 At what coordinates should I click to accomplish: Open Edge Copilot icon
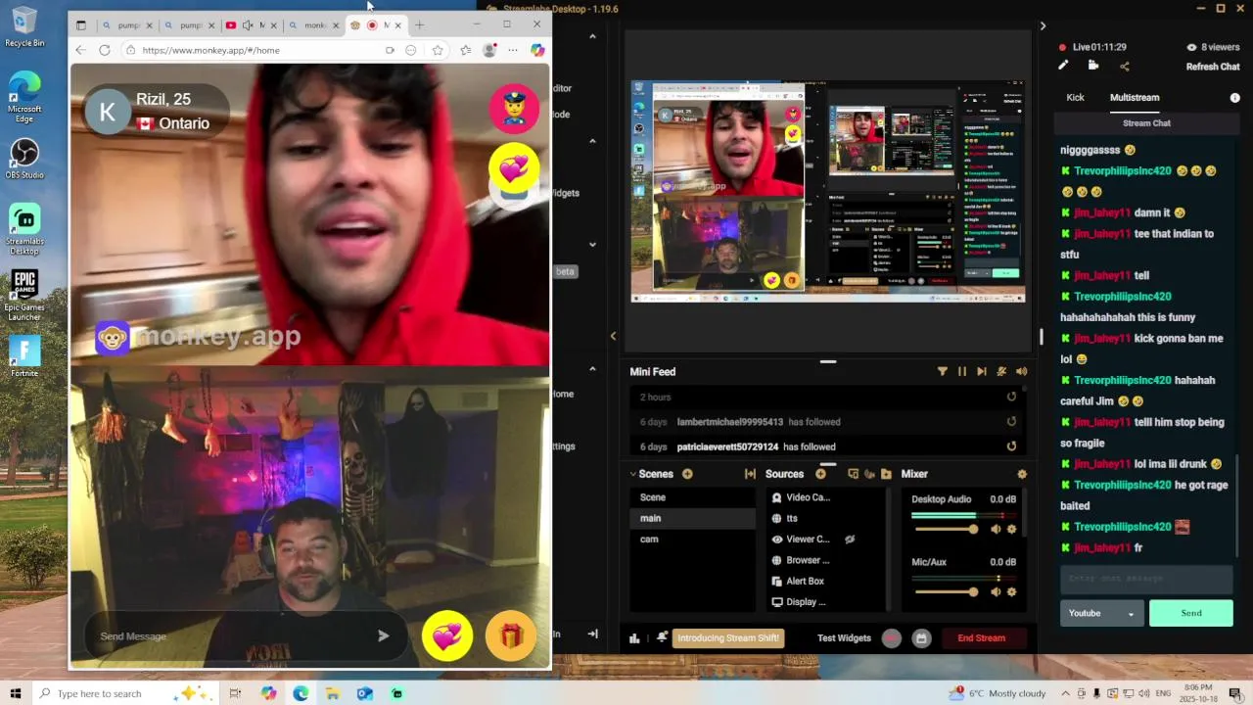537,50
